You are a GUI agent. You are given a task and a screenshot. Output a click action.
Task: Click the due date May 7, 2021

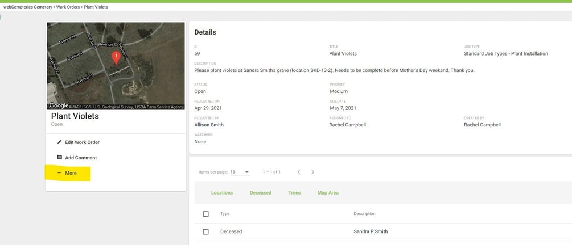point(343,108)
